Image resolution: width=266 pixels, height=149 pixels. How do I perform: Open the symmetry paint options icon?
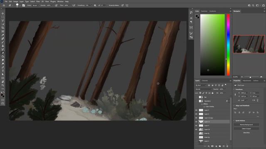click(127, 5)
